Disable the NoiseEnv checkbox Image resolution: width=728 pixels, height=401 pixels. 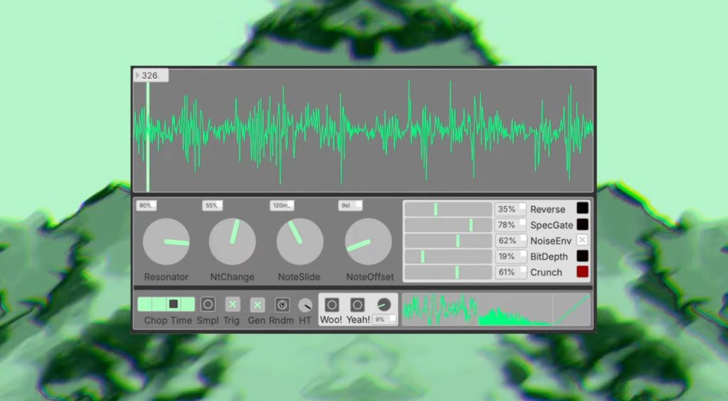click(x=582, y=241)
